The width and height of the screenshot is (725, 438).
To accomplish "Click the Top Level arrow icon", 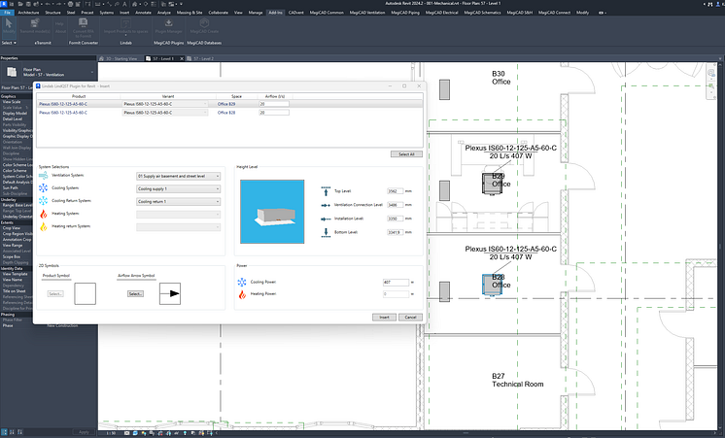I will coord(326,191).
